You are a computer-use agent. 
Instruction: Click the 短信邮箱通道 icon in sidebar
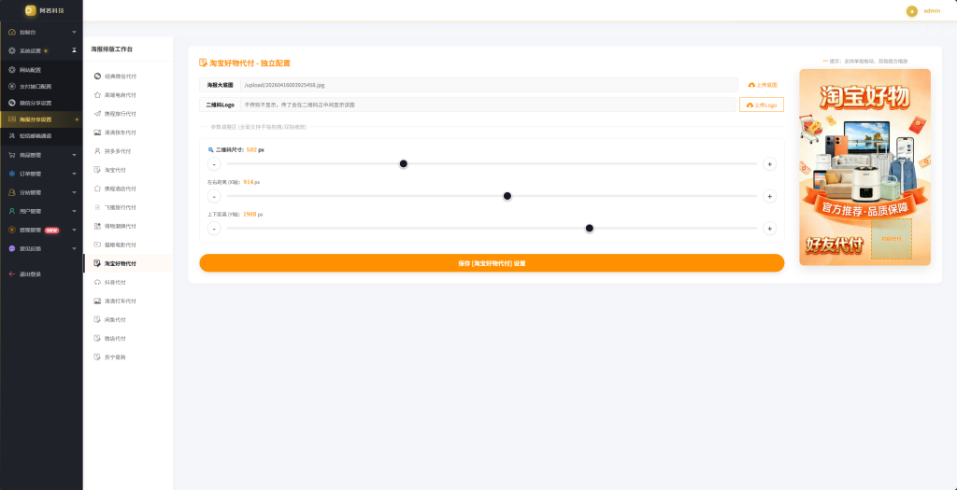[x=12, y=136]
